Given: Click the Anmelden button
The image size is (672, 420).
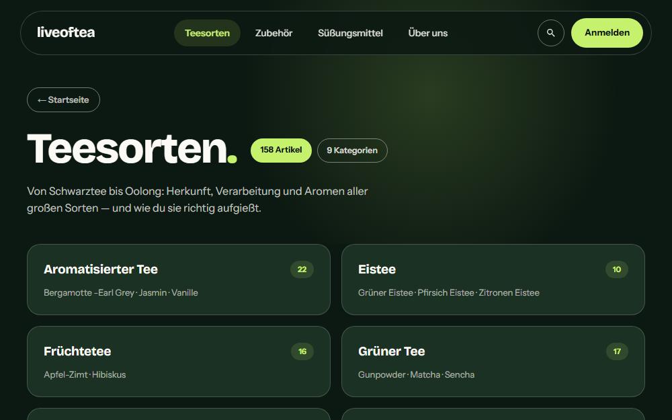Looking at the screenshot, I should click(x=607, y=32).
